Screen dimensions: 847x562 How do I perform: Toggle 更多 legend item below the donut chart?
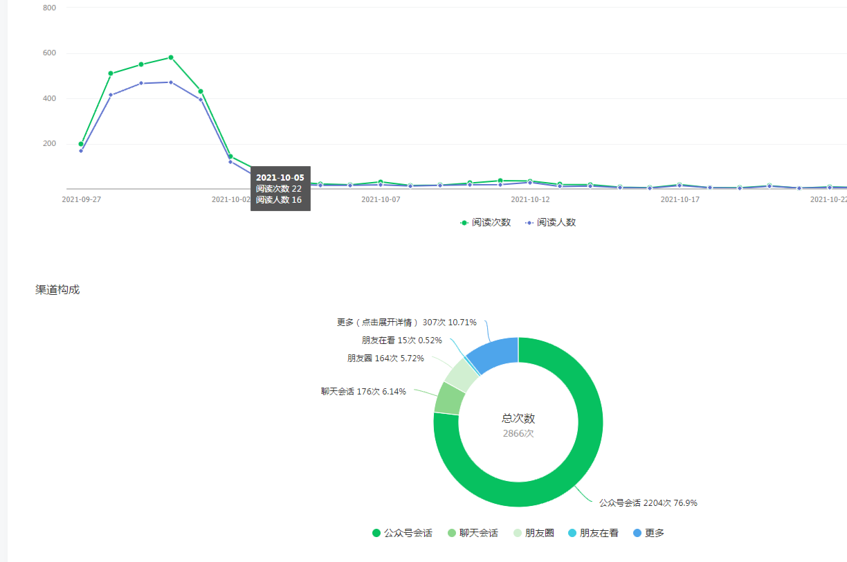pos(648,533)
